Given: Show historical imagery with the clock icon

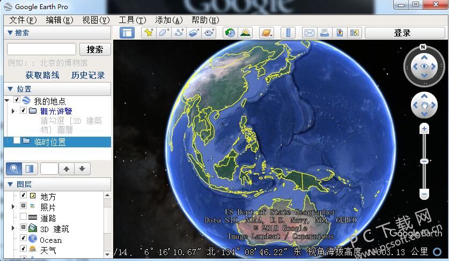Looking at the screenshot, I should coord(230,33).
